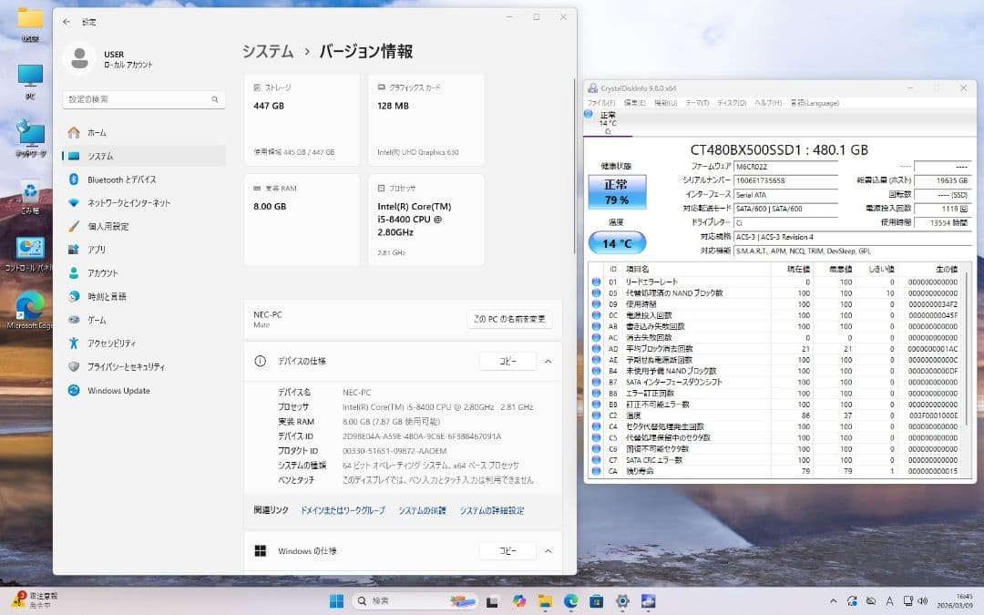This screenshot has width=984, height=615.
Task: Select the コントロールパネル desktop icon
Action: coord(29,254)
